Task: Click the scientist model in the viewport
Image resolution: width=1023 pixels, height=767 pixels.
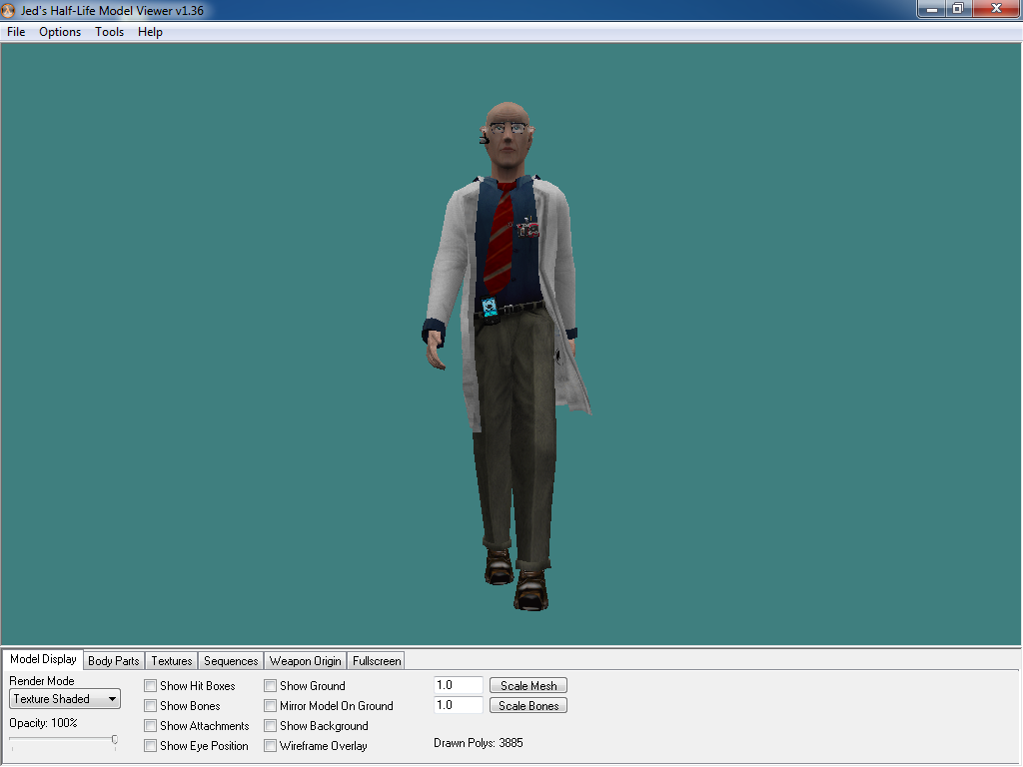Action: pyautogui.click(x=506, y=356)
